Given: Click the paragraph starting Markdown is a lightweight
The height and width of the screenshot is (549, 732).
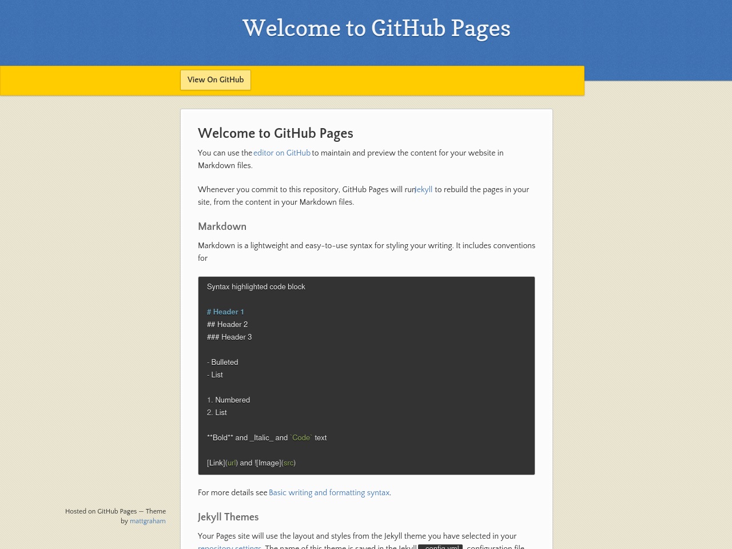Looking at the screenshot, I should point(367,252).
